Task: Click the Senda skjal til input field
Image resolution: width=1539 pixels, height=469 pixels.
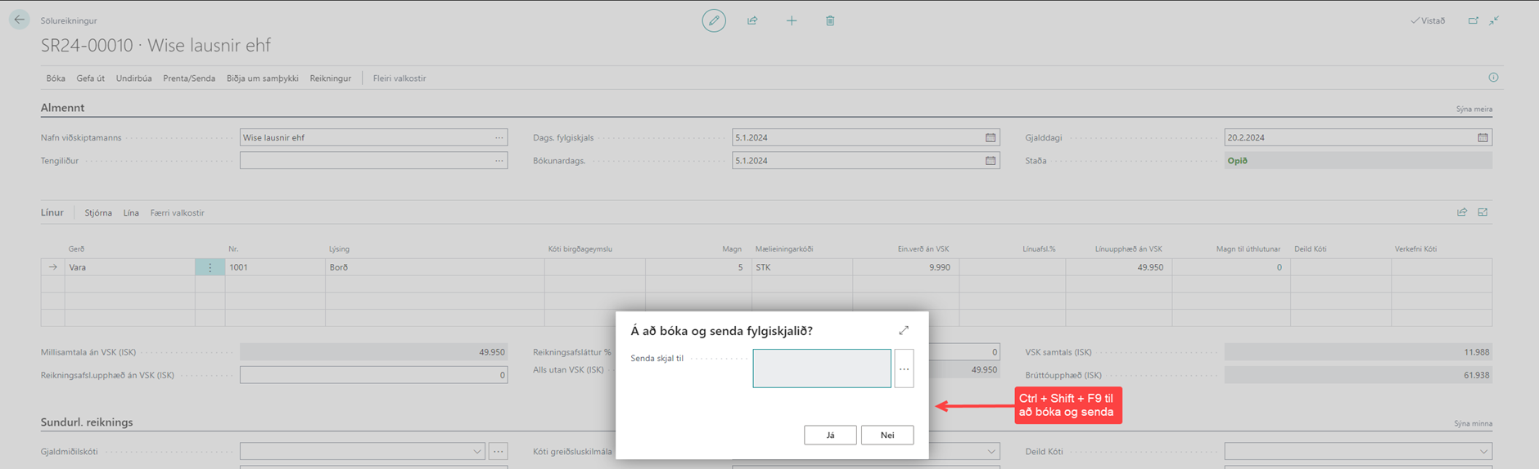Action: [821, 368]
